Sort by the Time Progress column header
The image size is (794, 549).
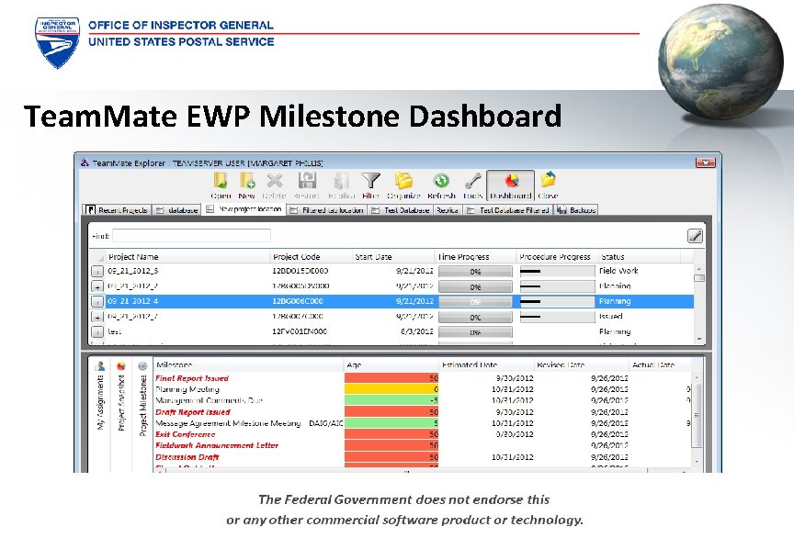[x=475, y=256]
